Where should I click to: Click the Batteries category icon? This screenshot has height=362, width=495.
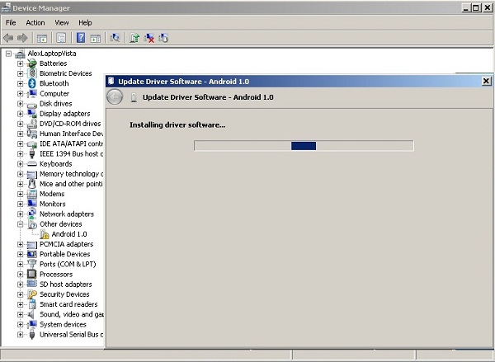click(31, 63)
